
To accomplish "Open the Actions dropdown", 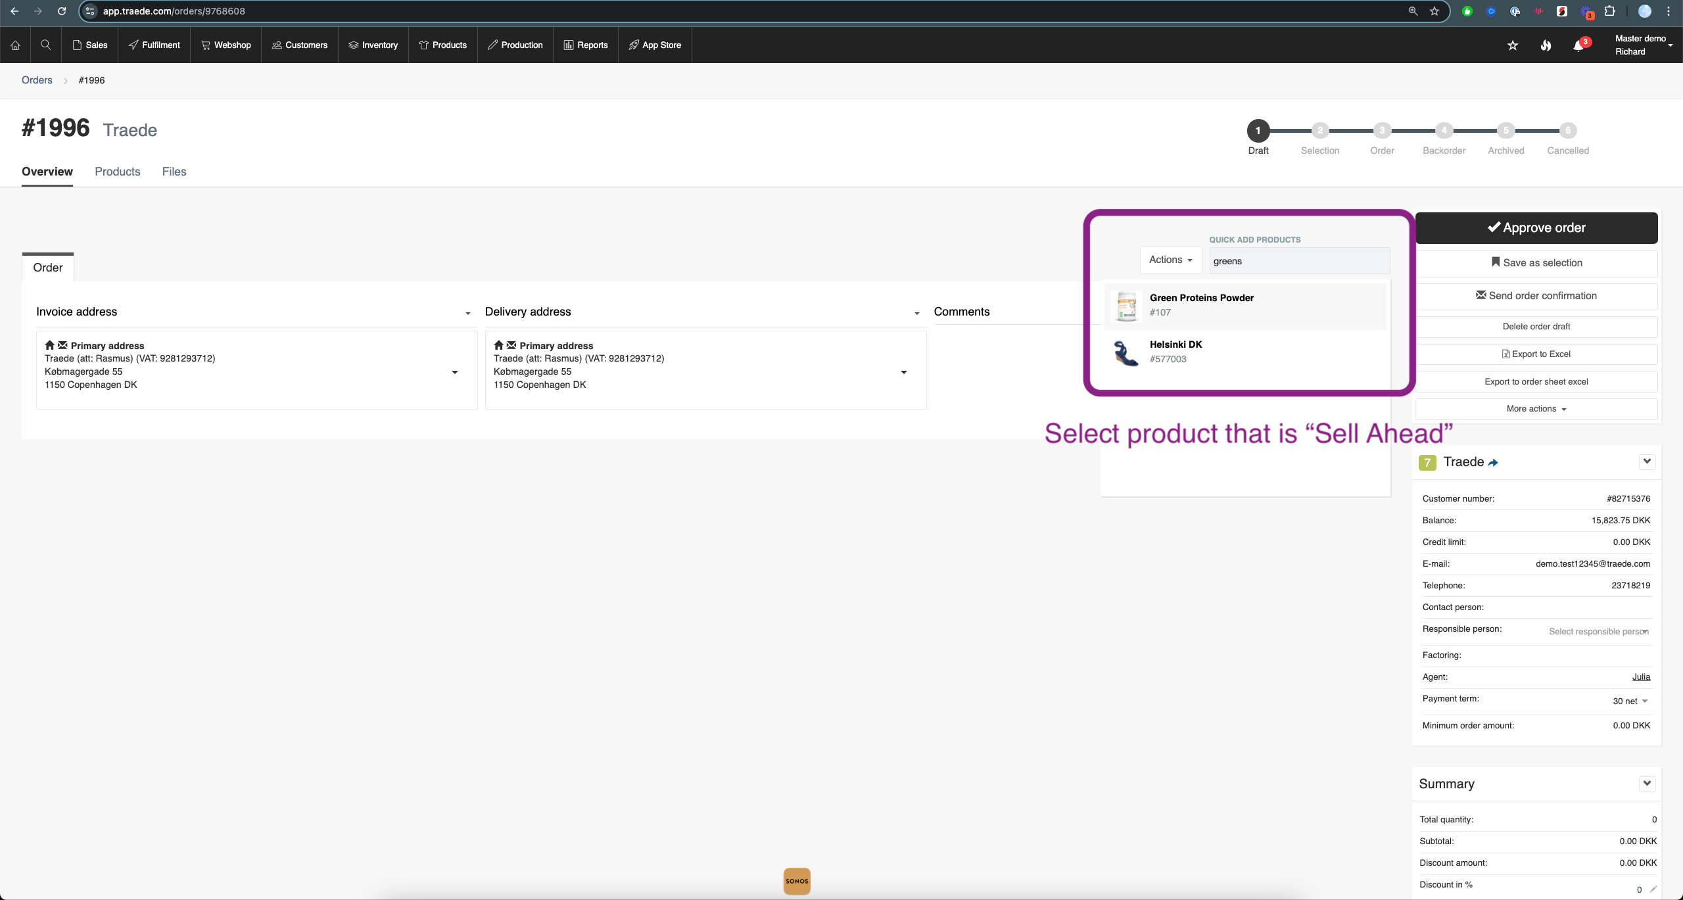I will coord(1170,260).
